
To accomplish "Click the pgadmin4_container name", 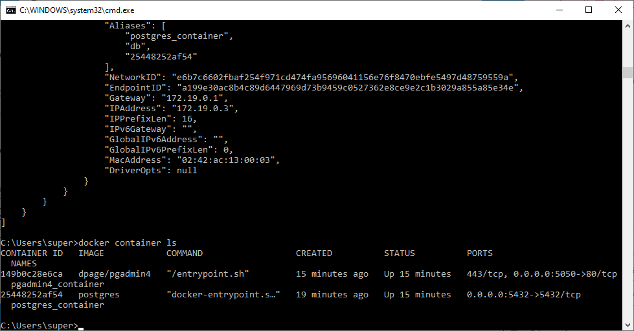I will pyautogui.click(x=58, y=284).
